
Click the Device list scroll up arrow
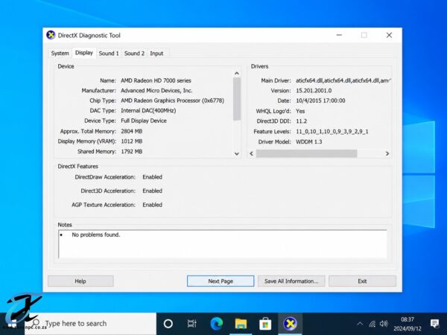[x=237, y=74]
